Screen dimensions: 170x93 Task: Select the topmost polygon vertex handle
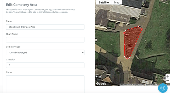[138, 26]
